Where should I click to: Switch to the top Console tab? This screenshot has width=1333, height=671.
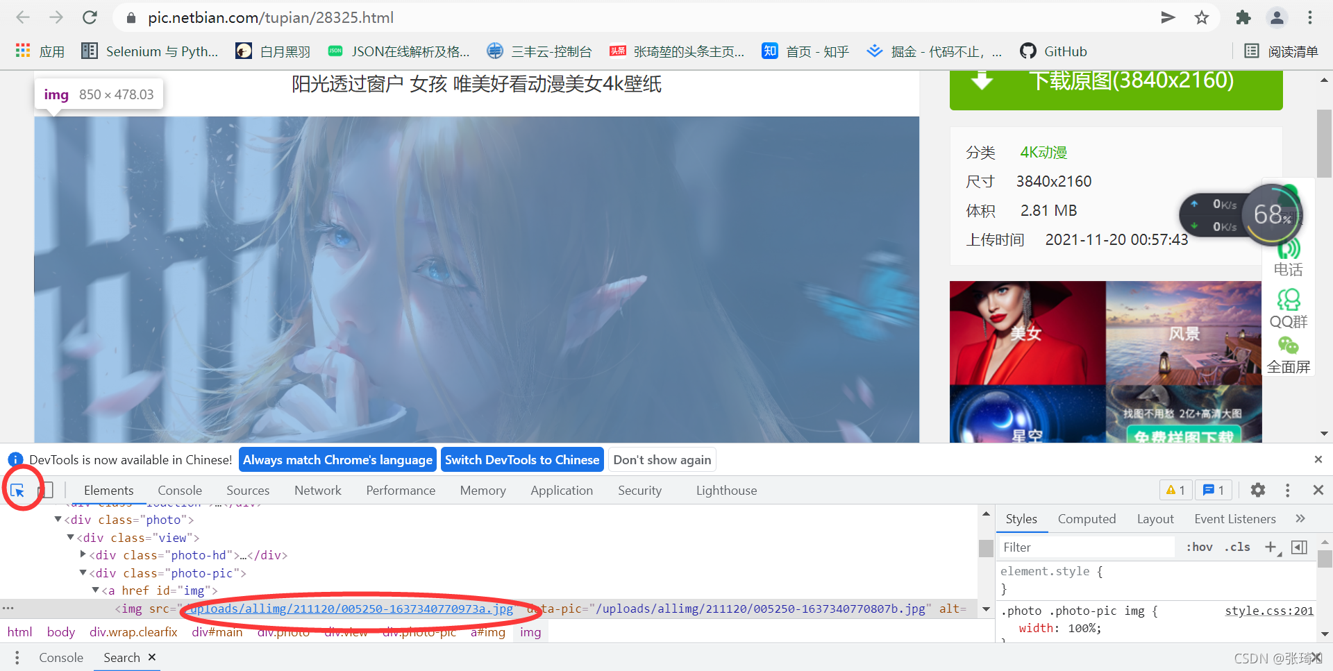[180, 491]
